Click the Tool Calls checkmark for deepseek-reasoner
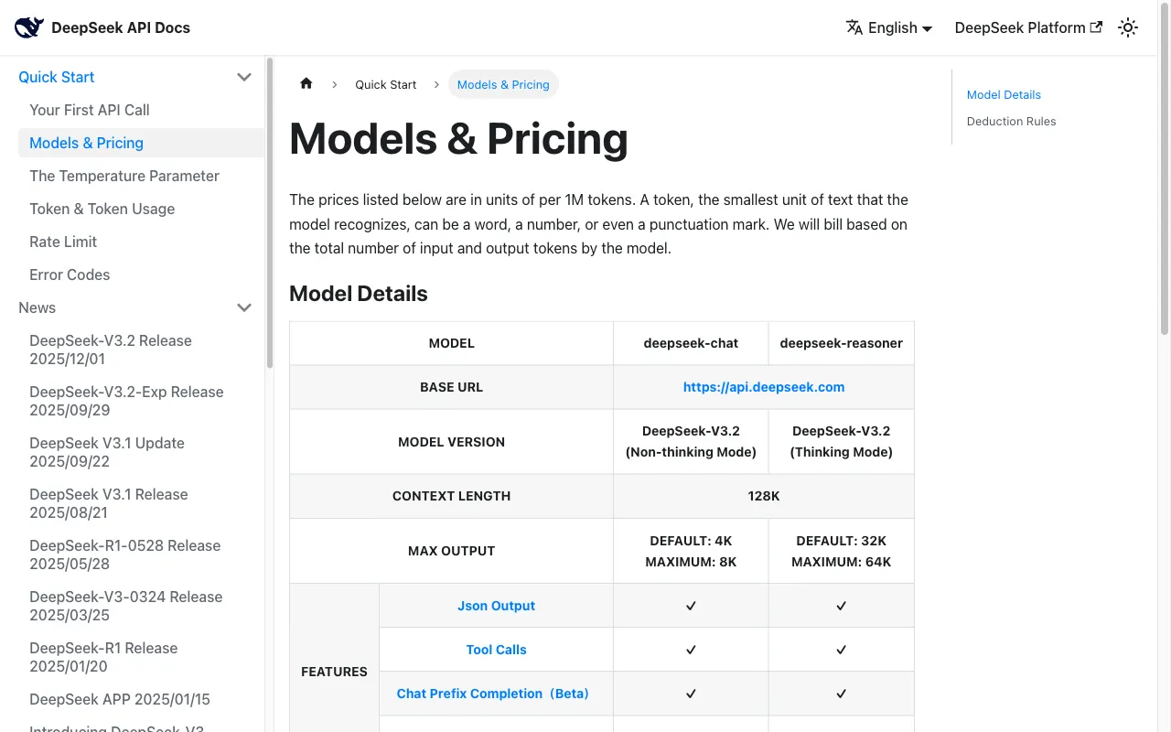 tap(842, 650)
